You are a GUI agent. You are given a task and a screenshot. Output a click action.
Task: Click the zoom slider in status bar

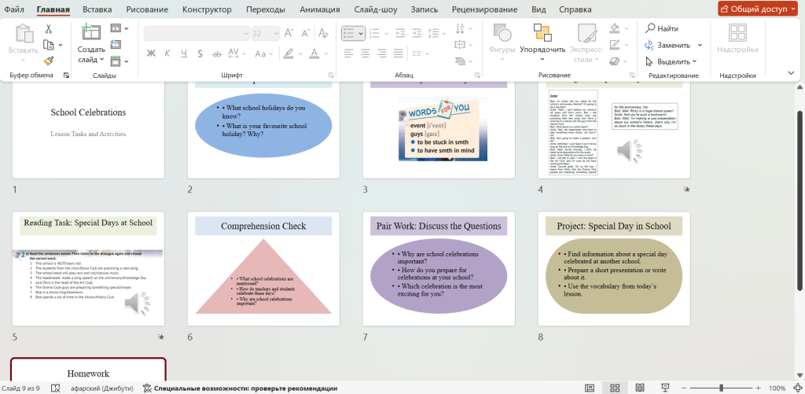pyautogui.click(x=722, y=388)
